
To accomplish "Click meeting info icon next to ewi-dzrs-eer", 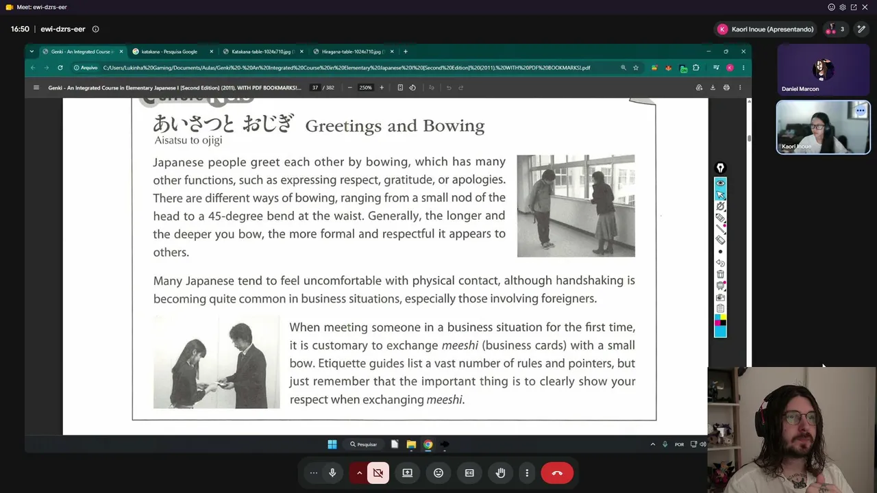I will pos(95,29).
